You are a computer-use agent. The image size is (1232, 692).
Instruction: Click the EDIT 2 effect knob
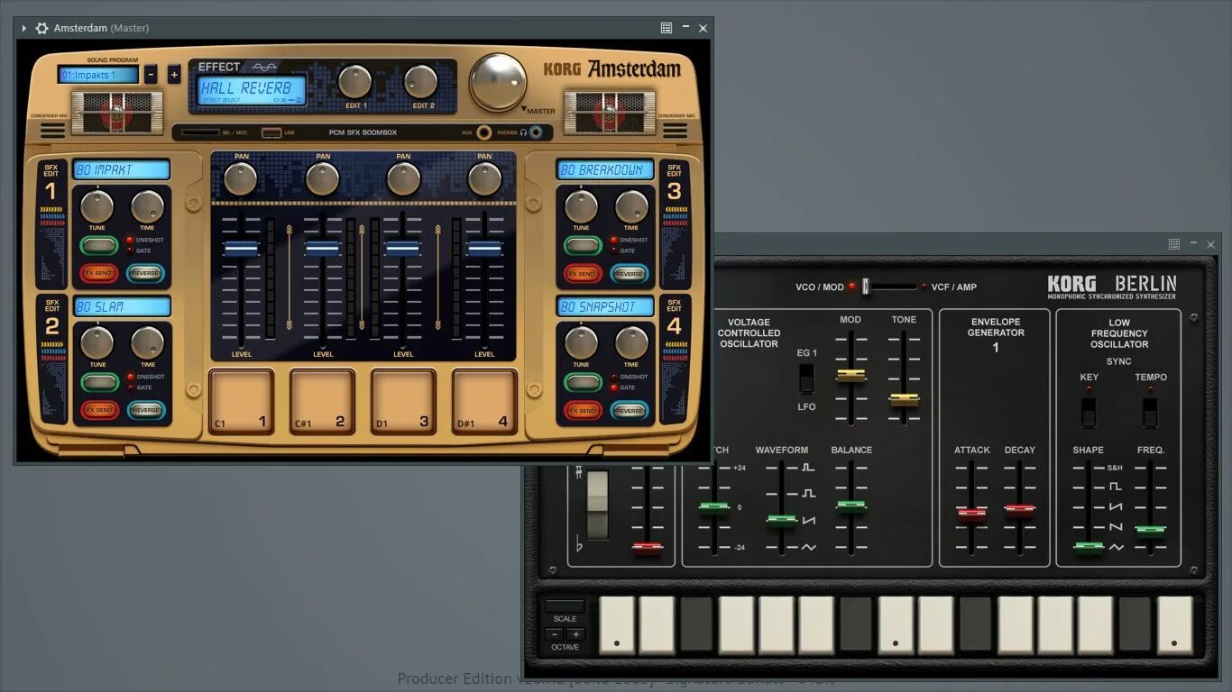tap(420, 82)
